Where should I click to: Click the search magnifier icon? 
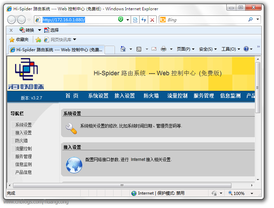[x=250, y=20]
